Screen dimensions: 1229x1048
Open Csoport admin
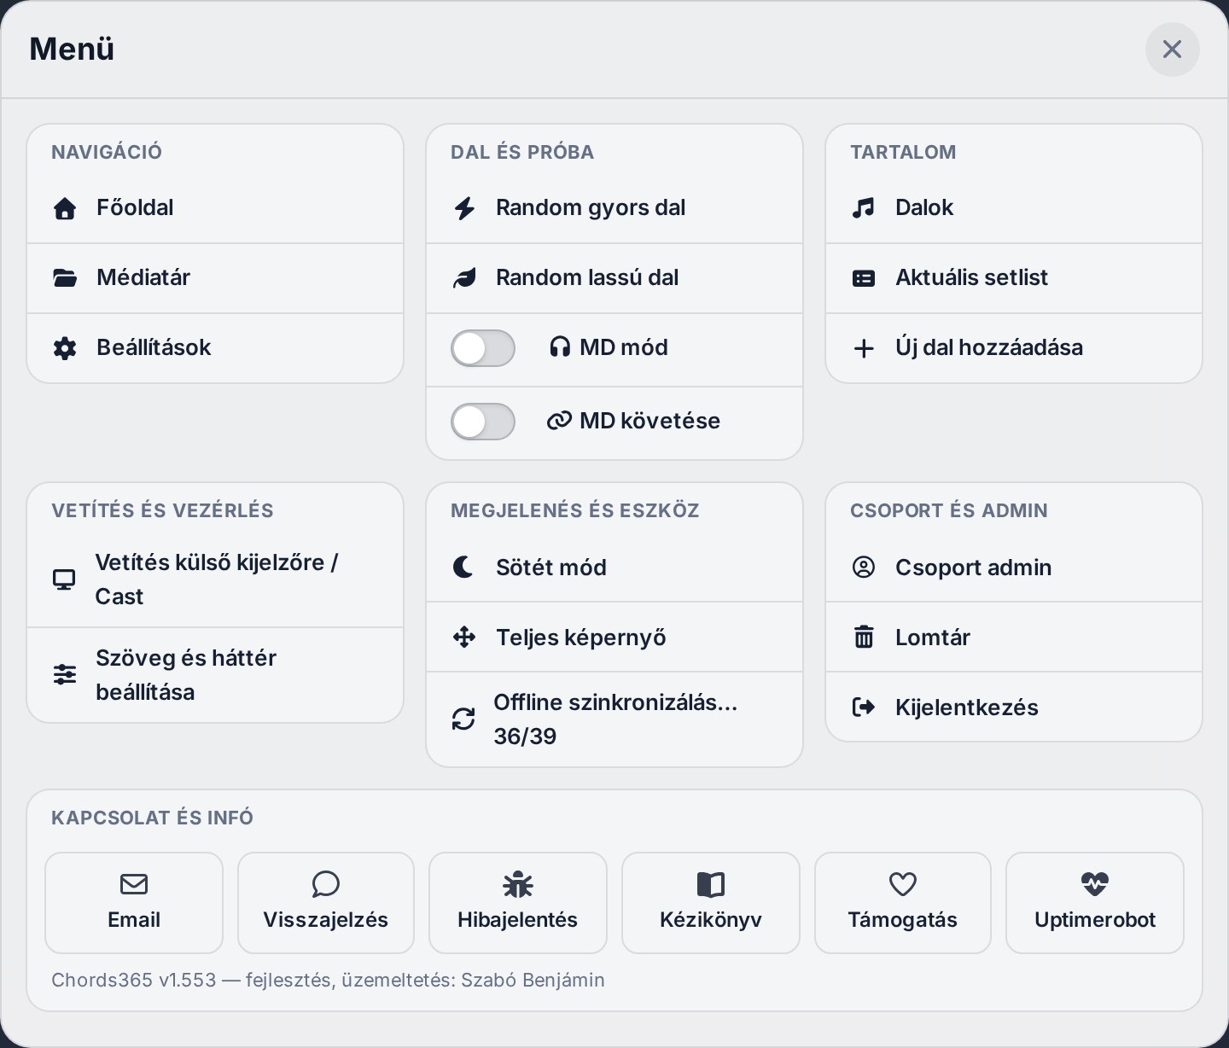pos(1014,567)
